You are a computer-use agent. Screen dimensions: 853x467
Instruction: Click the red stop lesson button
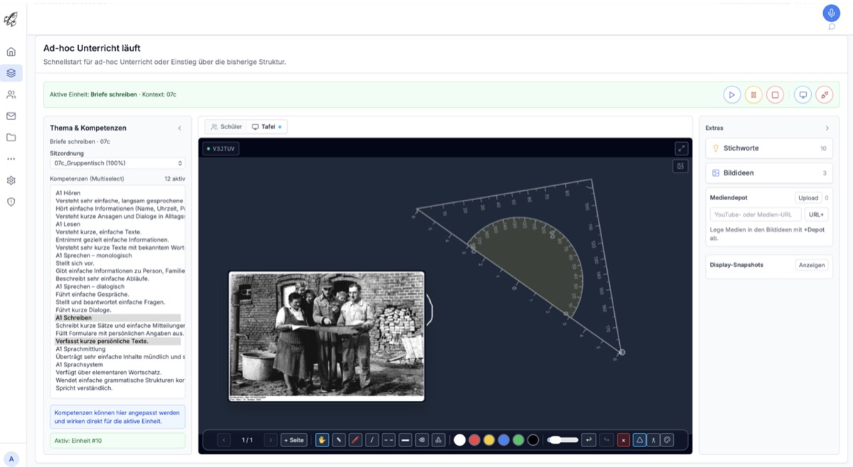[x=775, y=95]
